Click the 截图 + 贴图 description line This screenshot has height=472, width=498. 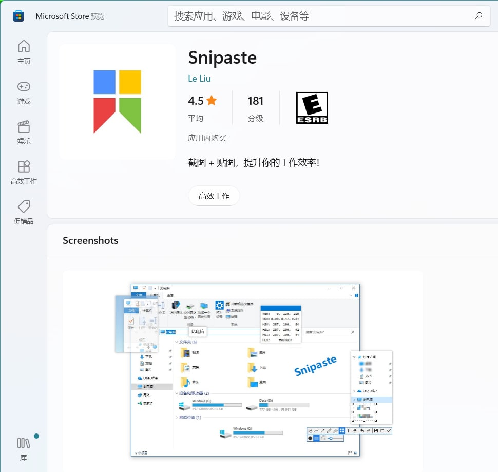pos(254,163)
